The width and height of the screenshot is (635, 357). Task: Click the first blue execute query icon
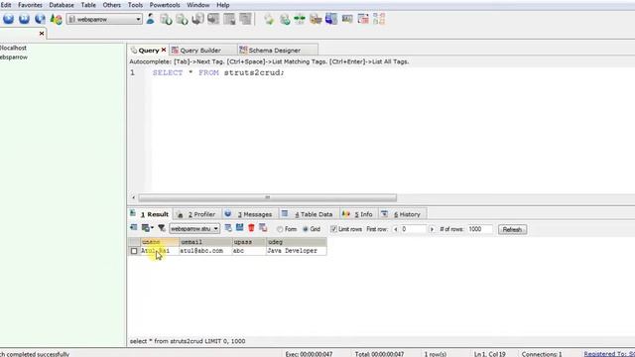9,19
